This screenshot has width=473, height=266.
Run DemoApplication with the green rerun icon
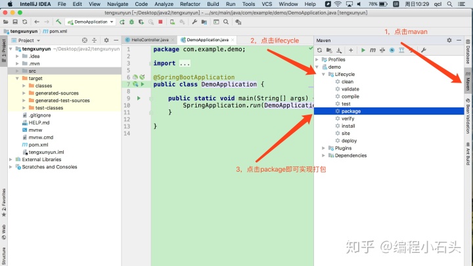[x=122, y=22]
